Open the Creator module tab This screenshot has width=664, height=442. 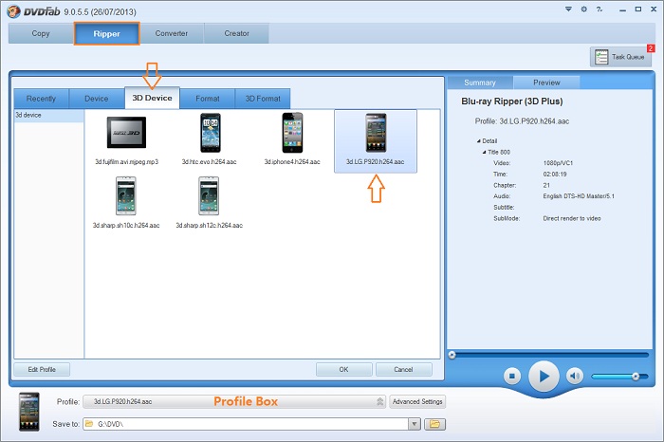(x=237, y=33)
